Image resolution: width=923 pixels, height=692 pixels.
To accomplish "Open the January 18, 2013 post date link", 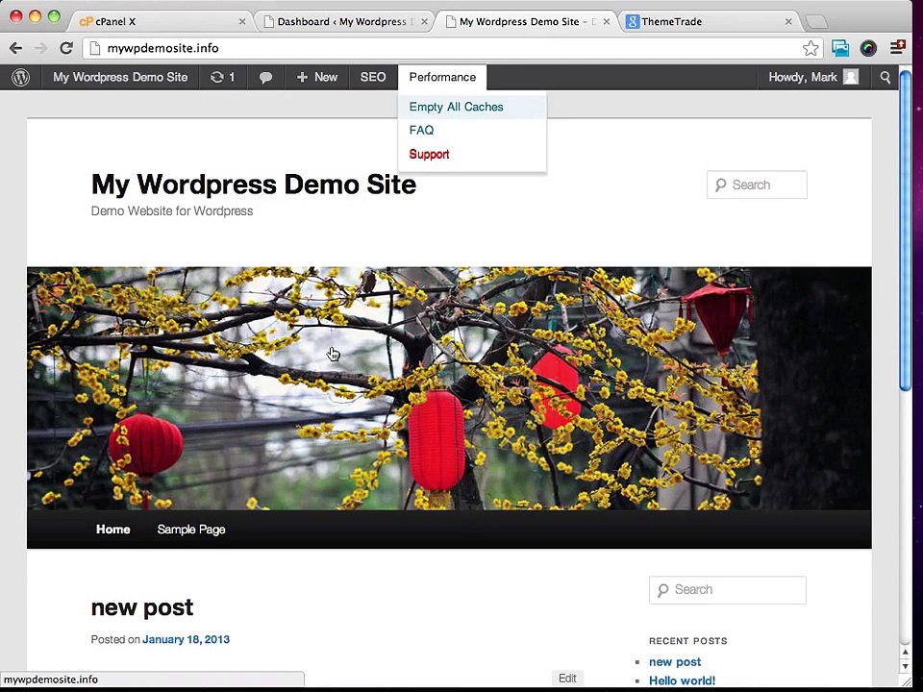I will [x=186, y=640].
